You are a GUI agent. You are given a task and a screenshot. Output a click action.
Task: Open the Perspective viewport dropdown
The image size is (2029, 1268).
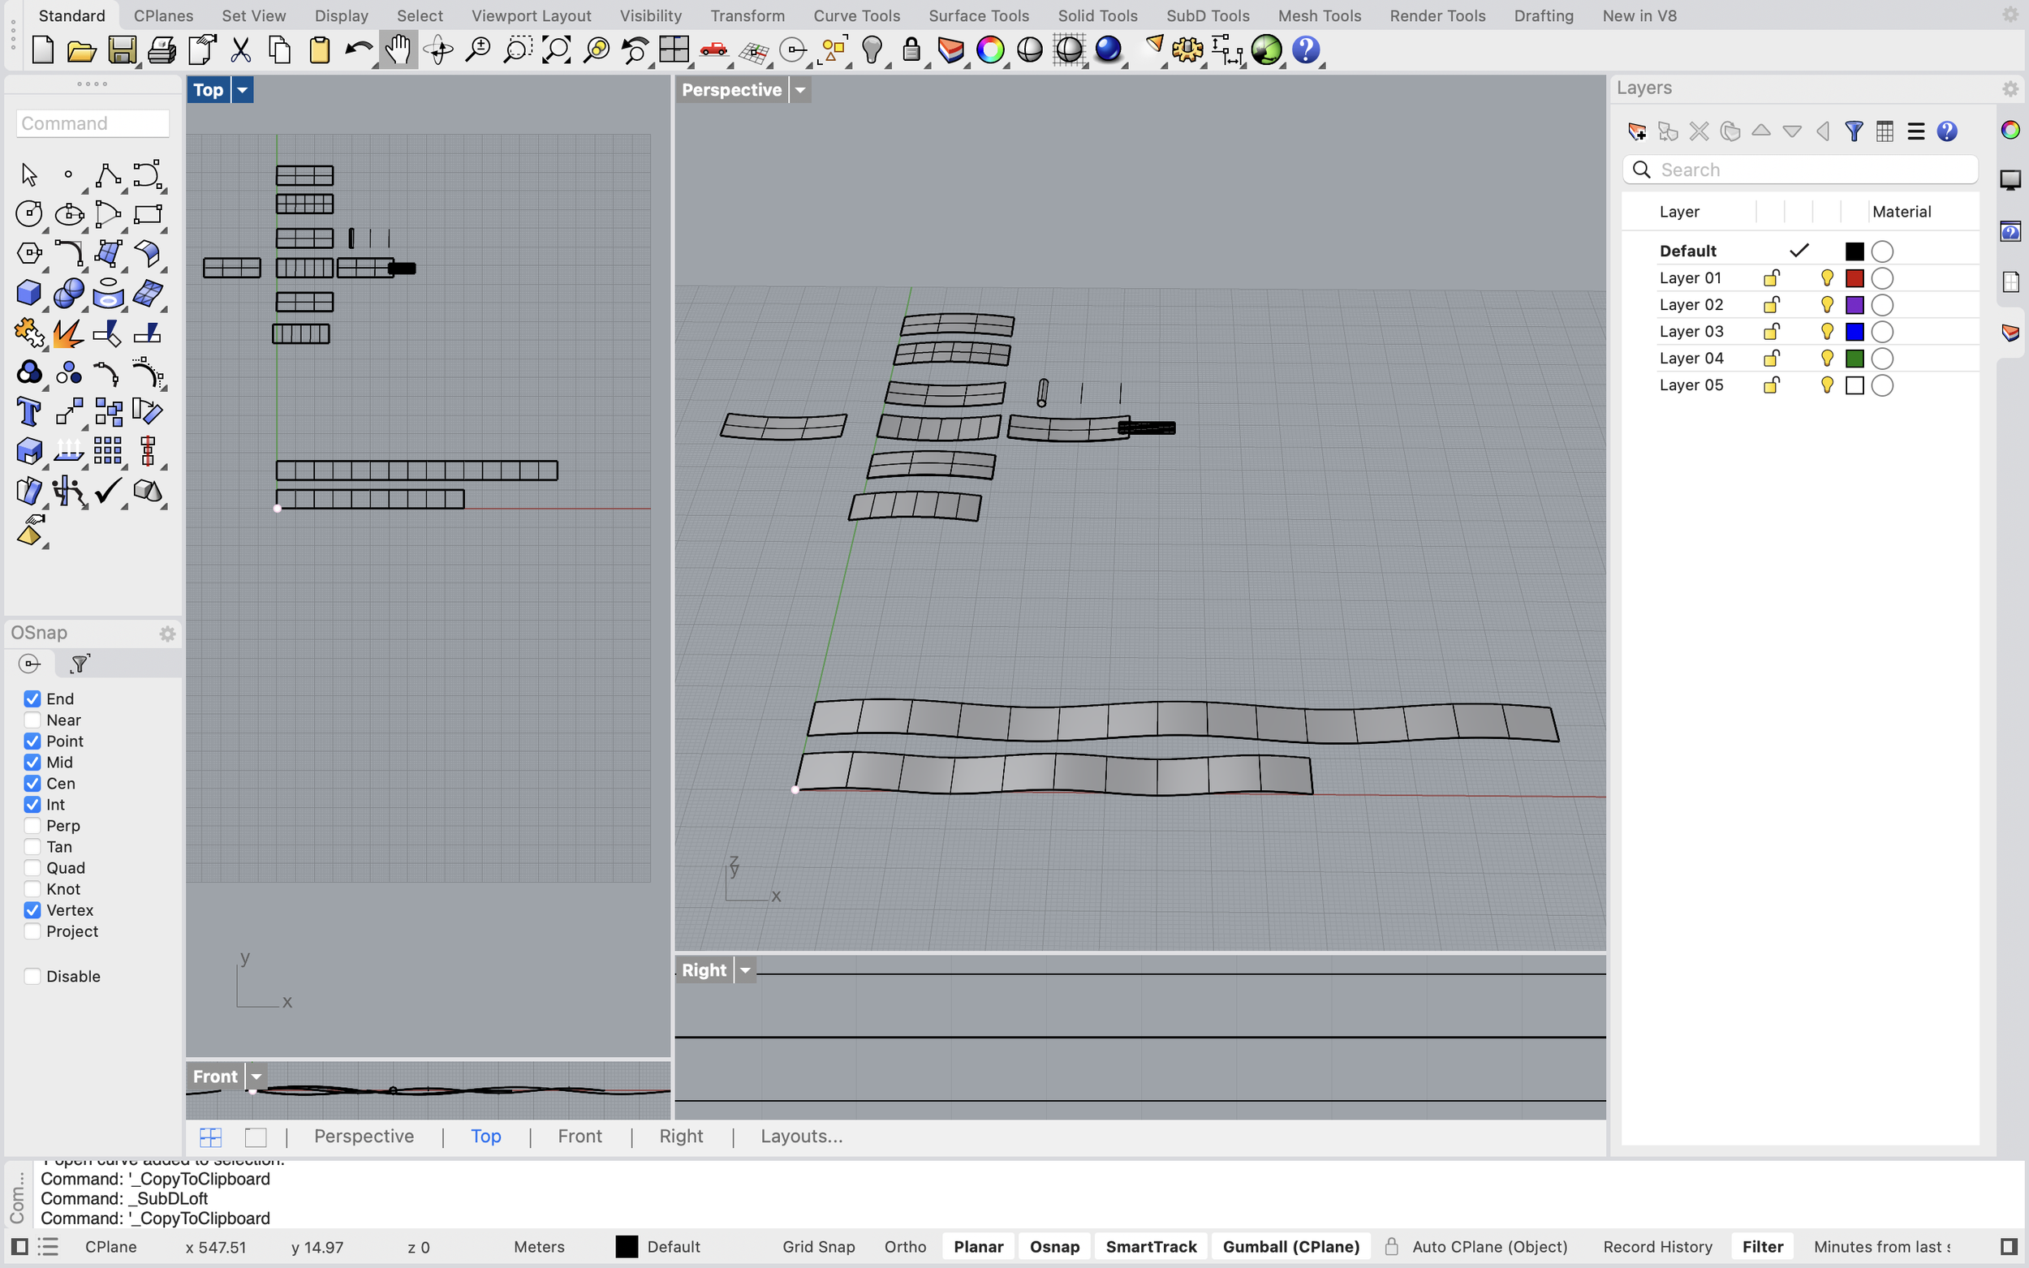click(x=800, y=89)
